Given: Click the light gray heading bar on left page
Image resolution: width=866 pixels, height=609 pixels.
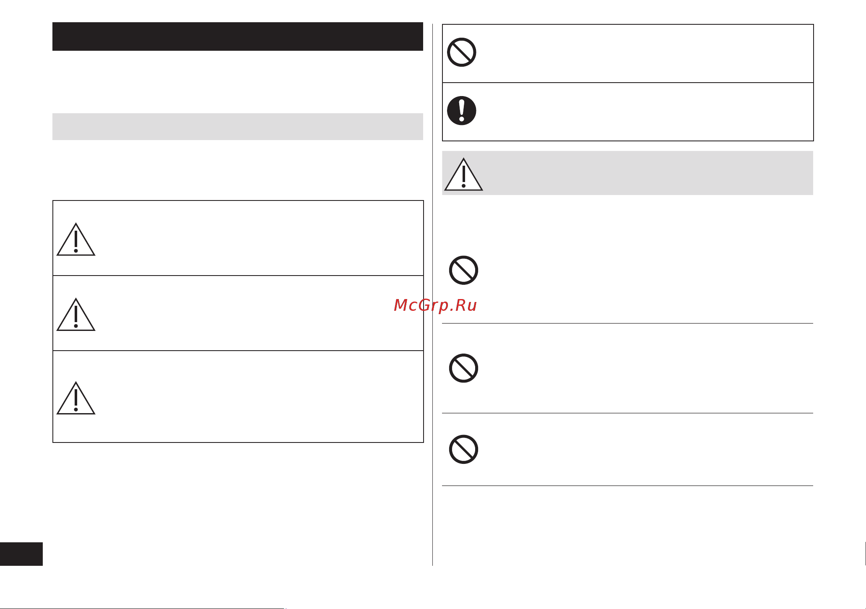Looking at the screenshot, I should coord(237,126).
